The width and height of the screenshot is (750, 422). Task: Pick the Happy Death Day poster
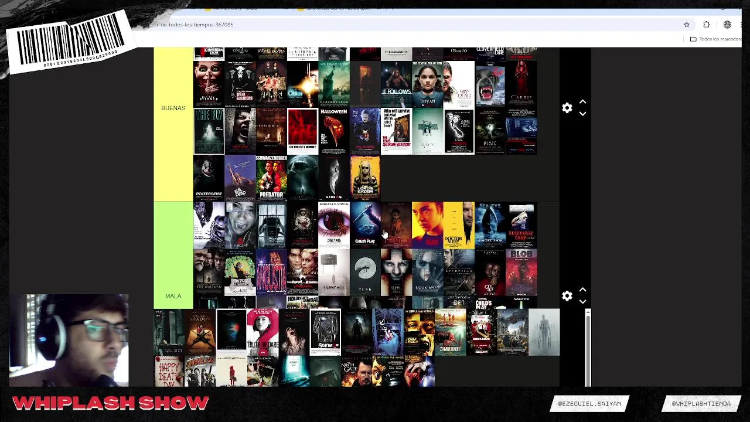(169, 372)
